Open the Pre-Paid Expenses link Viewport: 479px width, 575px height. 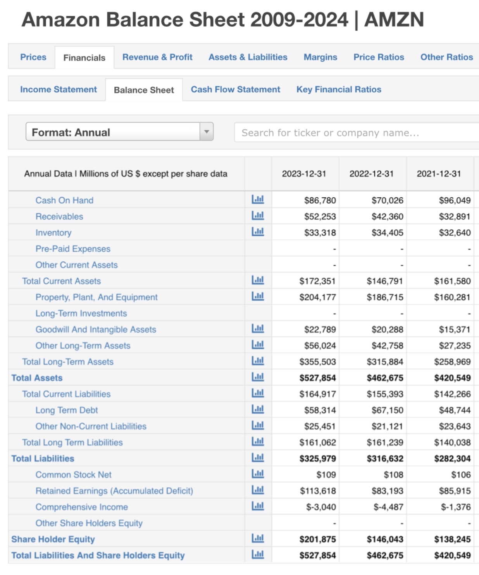[73, 249]
